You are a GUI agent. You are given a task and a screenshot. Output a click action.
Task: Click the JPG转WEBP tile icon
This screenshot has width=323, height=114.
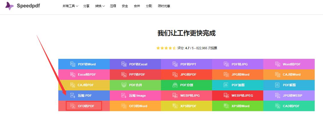(278, 95)
